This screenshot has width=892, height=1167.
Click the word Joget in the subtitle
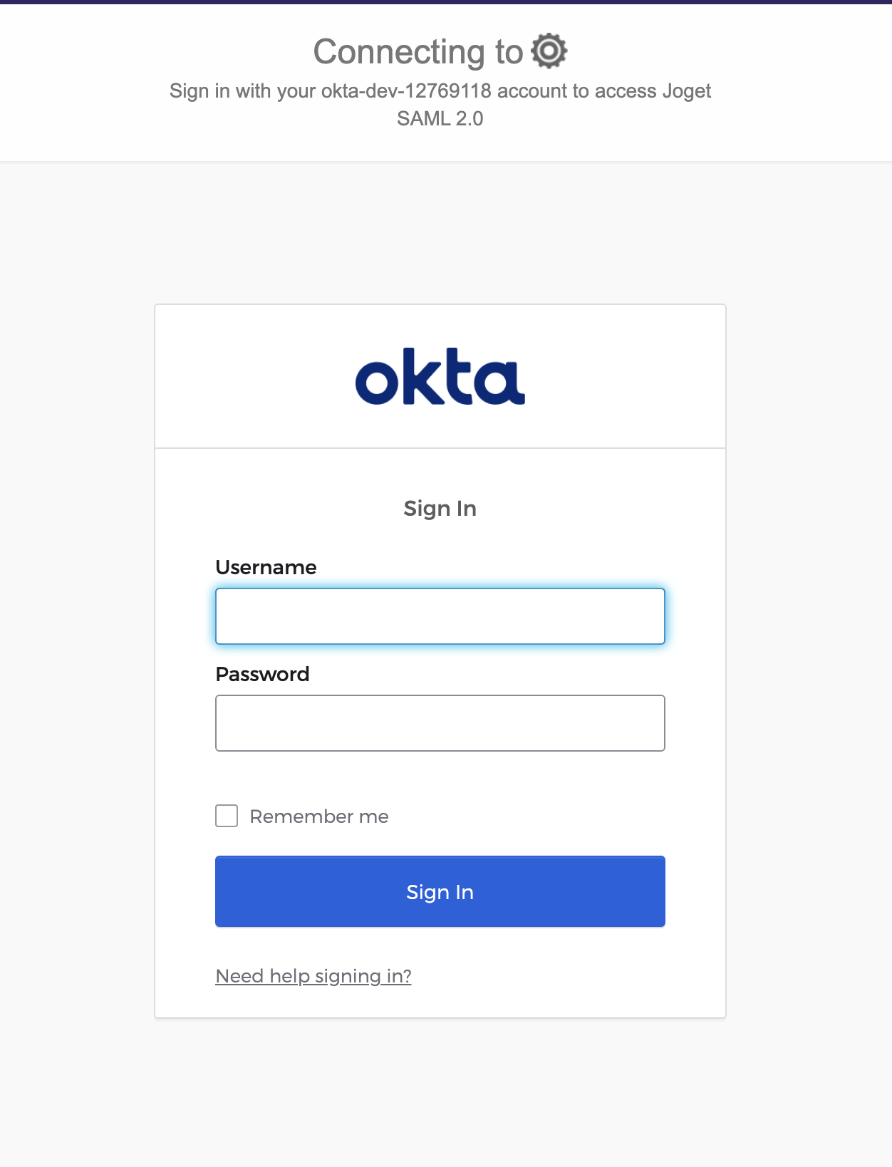686,91
